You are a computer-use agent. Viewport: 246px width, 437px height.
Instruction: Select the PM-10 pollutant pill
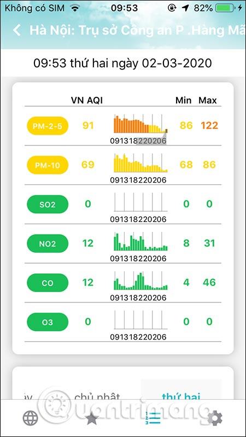48,165
